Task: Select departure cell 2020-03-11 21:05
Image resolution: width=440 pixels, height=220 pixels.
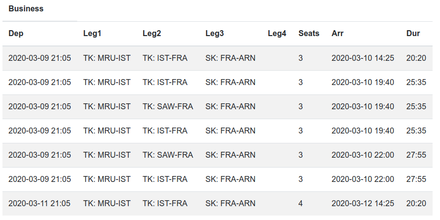Action: click(x=40, y=203)
